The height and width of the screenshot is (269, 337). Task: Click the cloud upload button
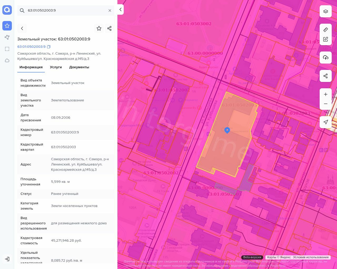click(326, 58)
